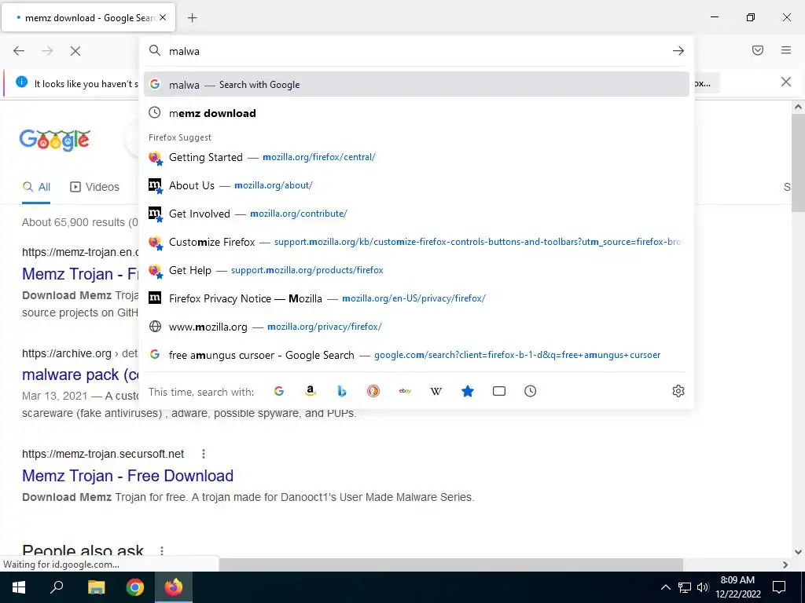
Task: Open People also ask options dots
Action: click(x=162, y=550)
